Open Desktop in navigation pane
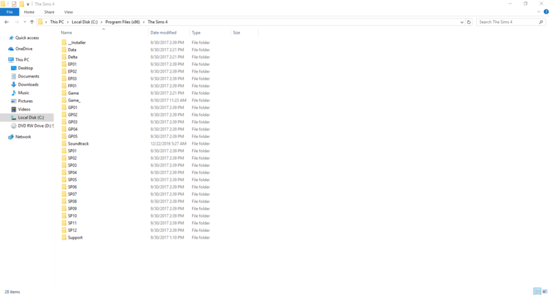This screenshot has width=549, height=295. point(27,68)
